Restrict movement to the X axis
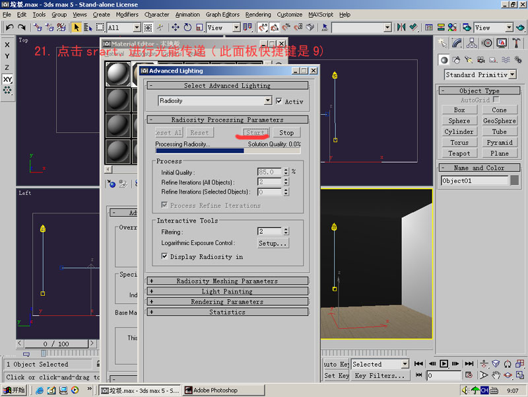Viewport: 528px width, 397px height. point(7,44)
